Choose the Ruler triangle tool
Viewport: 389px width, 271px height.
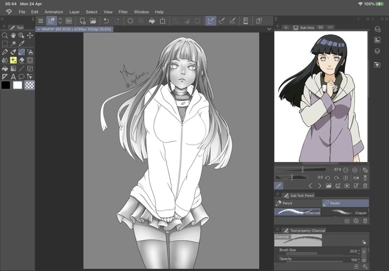coord(5,76)
